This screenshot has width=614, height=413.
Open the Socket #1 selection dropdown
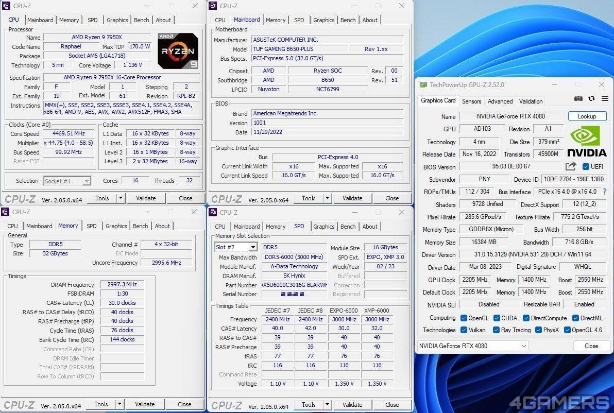pos(86,181)
